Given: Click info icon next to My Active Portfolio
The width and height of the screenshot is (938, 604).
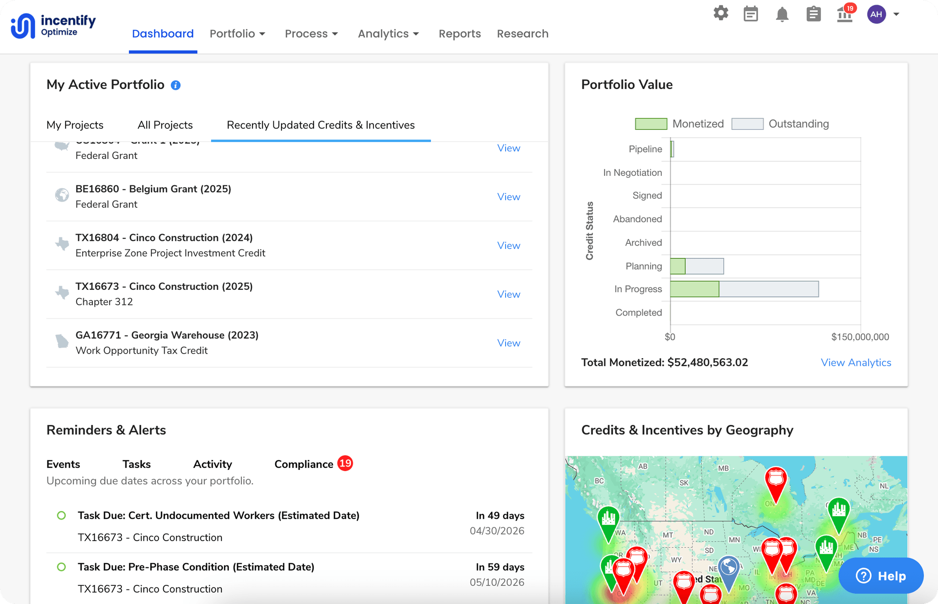Looking at the screenshot, I should [175, 85].
